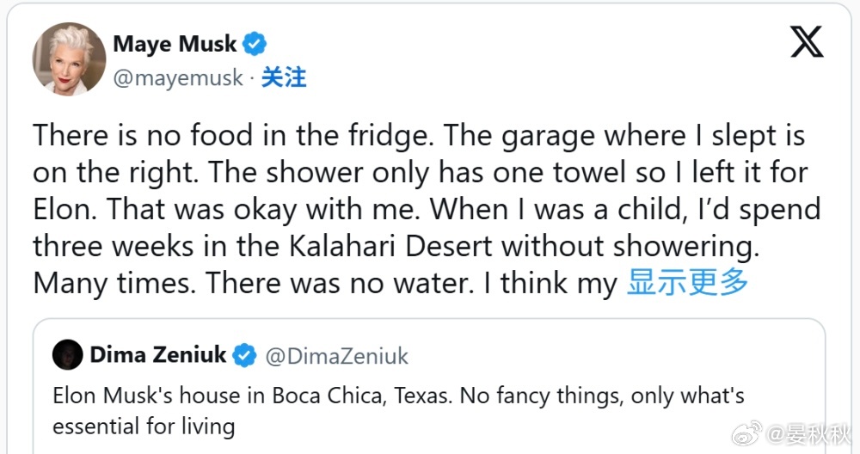Screen dimensions: 860x454
Task: Open Dima Zeniuk's dark avatar icon
Action: pyautogui.click(x=67, y=354)
